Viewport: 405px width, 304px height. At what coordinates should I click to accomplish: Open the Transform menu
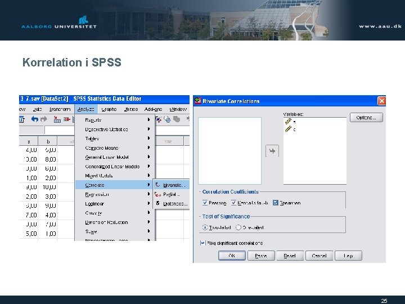point(60,109)
